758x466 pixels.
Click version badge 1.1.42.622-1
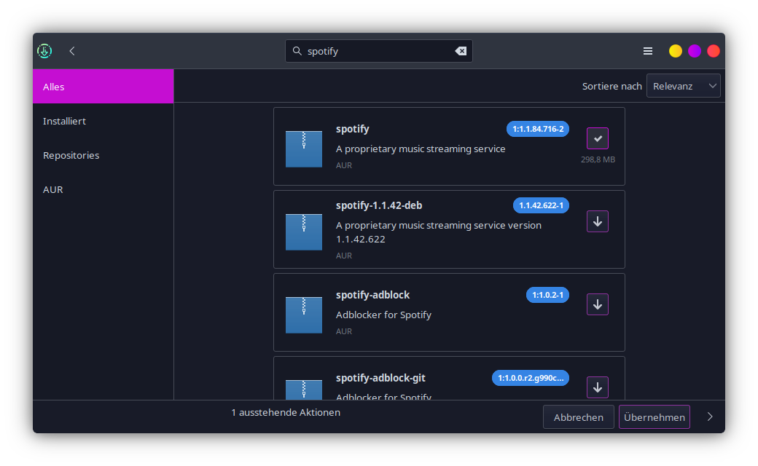[541, 205]
